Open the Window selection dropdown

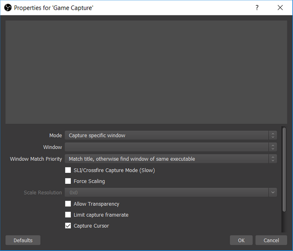point(167,147)
